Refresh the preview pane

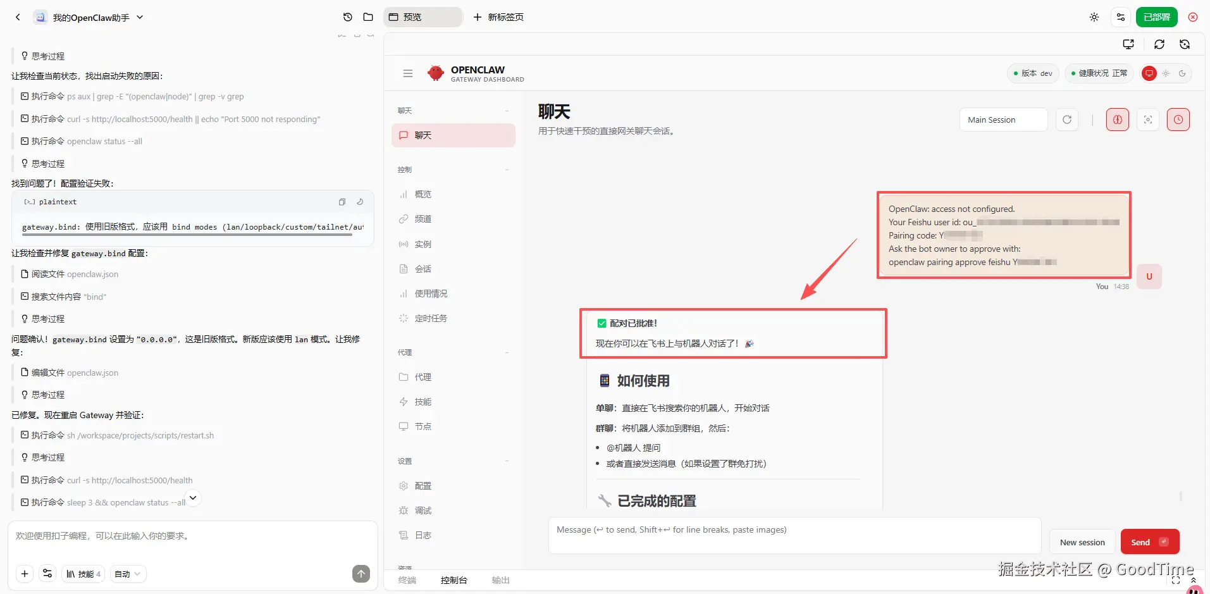(x=1159, y=44)
